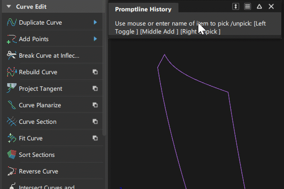
Task: Open Rebuild Curve options box
Action: click(x=95, y=72)
